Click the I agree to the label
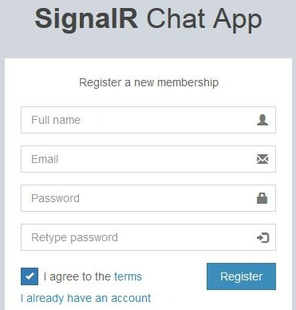This screenshot has width=296, height=310. (77, 276)
